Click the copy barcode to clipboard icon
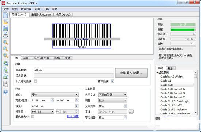This screenshot has width=201, height=132. 5,70
